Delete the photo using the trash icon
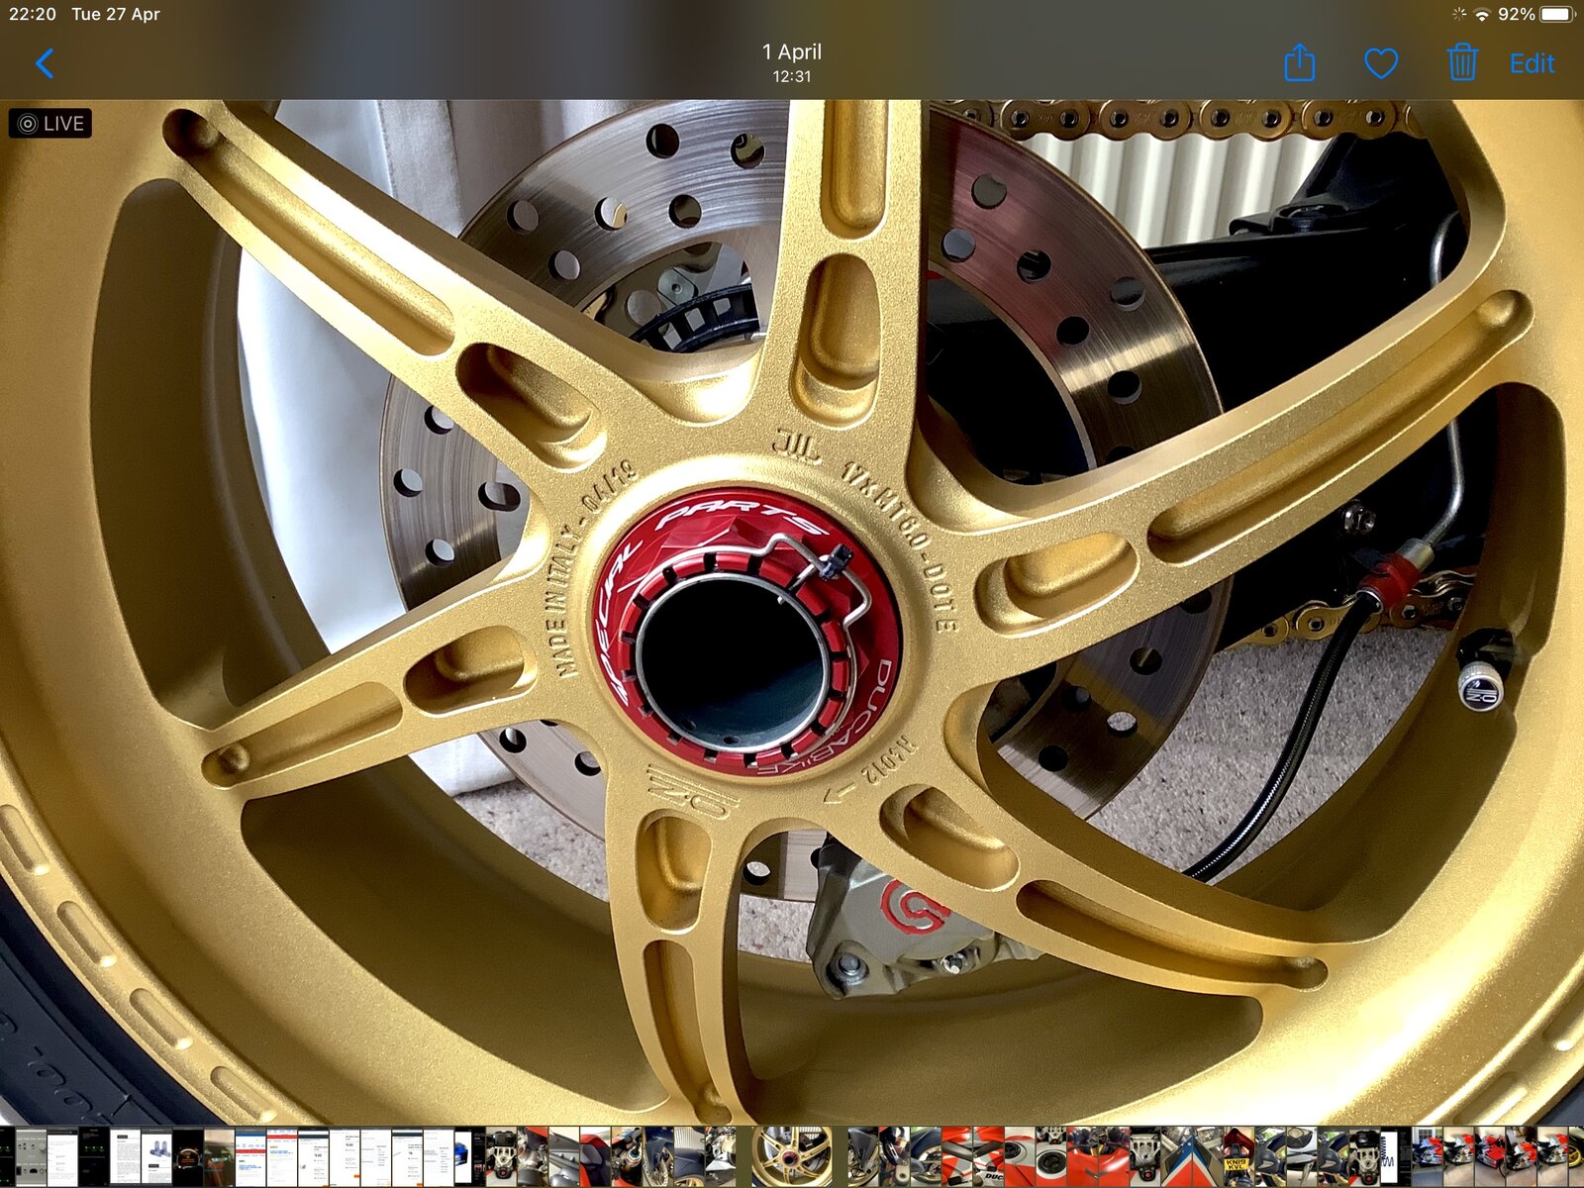This screenshot has height=1188, width=1584. click(x=1461, y=63)
